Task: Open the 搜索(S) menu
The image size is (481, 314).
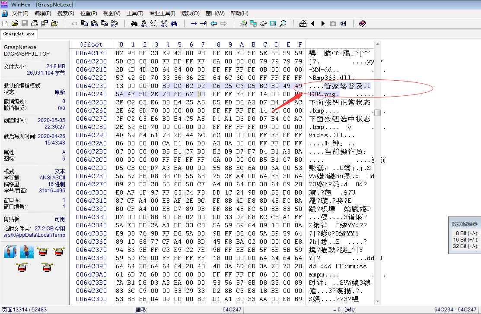Action: point(66,13)
